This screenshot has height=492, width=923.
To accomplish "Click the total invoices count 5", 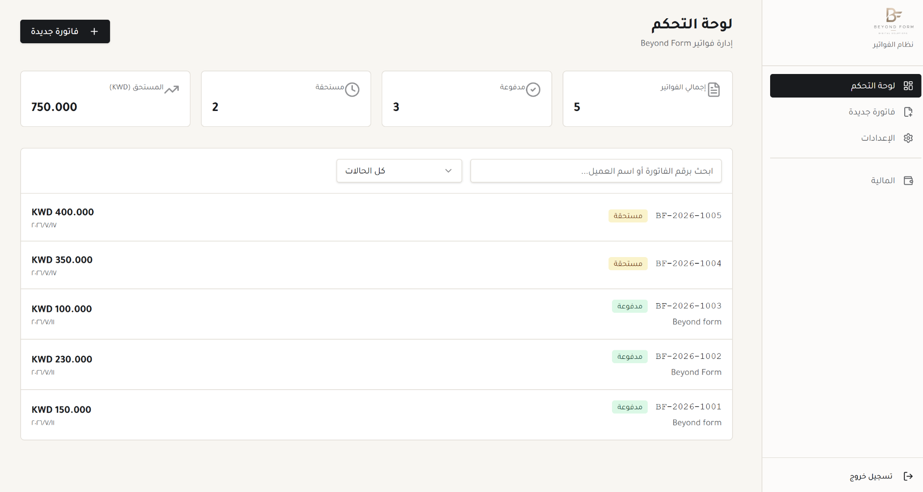I will [577, 107].
